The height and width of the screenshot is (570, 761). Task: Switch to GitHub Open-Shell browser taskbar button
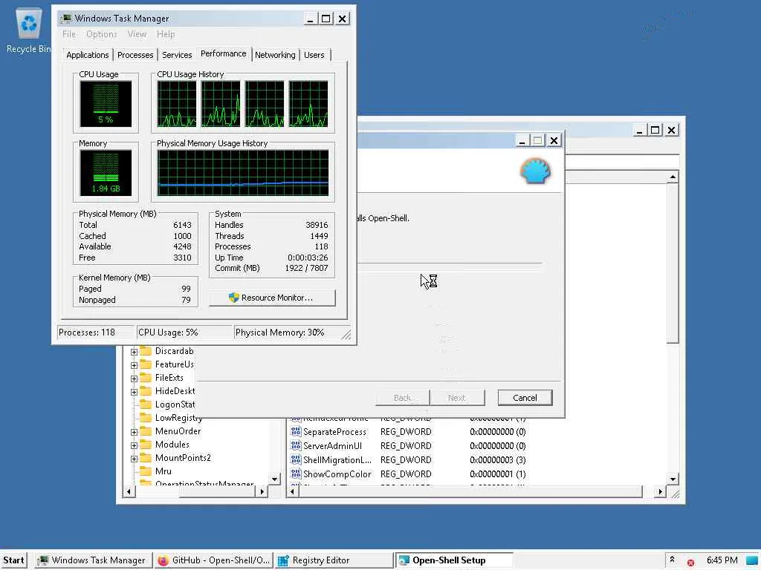pyautogui.click(x=214, y=560)
